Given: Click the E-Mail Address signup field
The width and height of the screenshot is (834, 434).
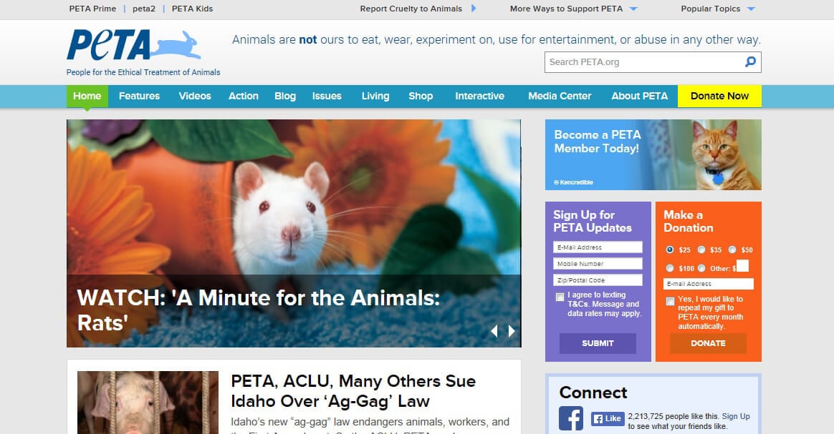Looking at the screenshot, I should point(598,247).
